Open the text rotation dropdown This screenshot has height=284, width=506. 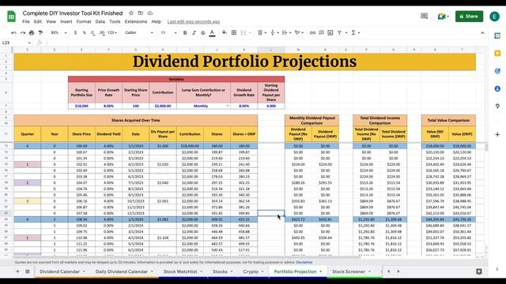(299, 33)
